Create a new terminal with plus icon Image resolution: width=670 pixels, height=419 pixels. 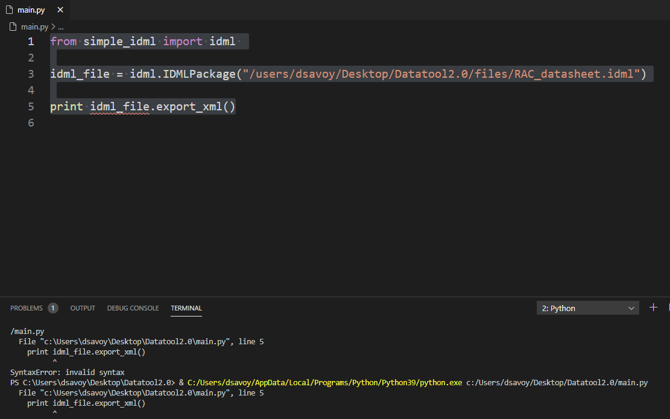tap(653, 307)
